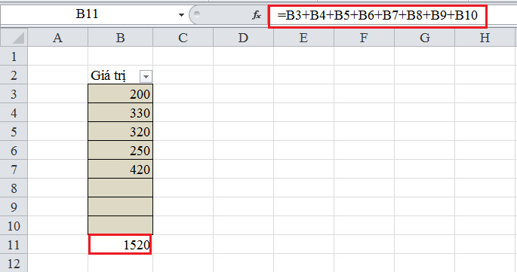The width and height of the screenshot is (517, 272).
Task: Click the cell containing 330
Action: click(x=120, y=112)
